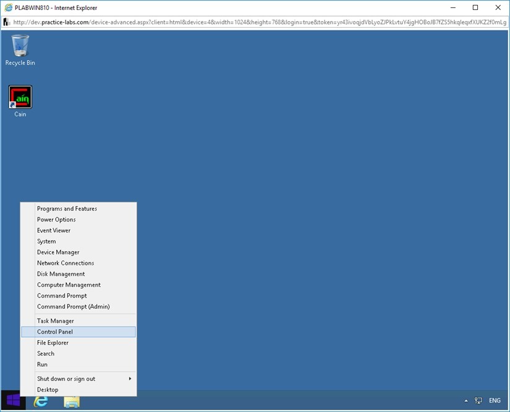Launch Internet Explorer from the taskbar
This screenshot has width=510, height=412.
(x=41, y=401)
